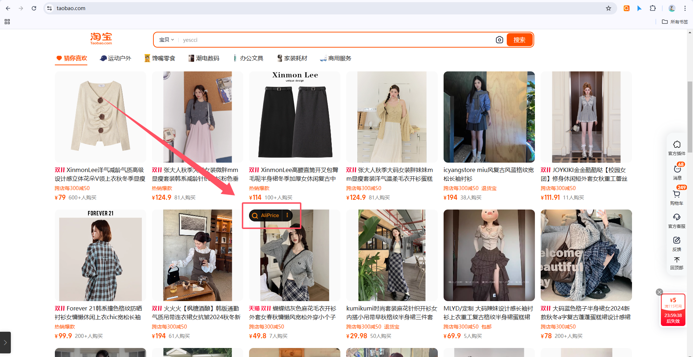Image resolution: width=693 pixels, height=357 pixels.
Task: Open the orange AliPrice extension icon in the toolbar
Action: 627,8
